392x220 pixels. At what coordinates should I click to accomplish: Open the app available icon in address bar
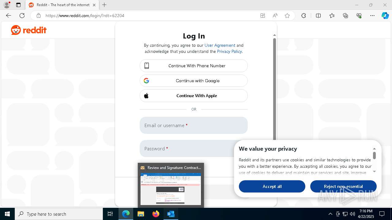point(263,16)
